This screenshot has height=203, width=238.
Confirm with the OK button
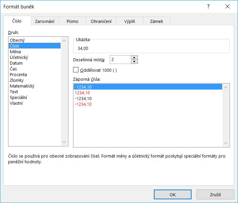point(173,195)
